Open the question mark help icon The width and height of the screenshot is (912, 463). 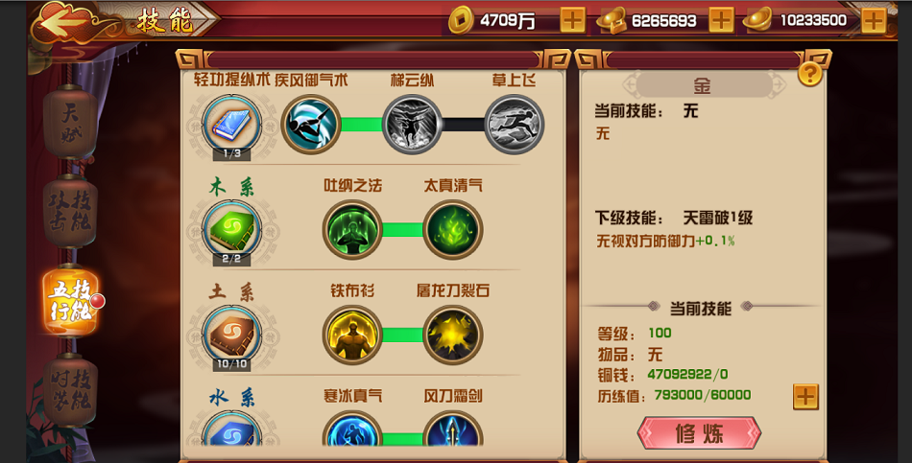point(809,74)
